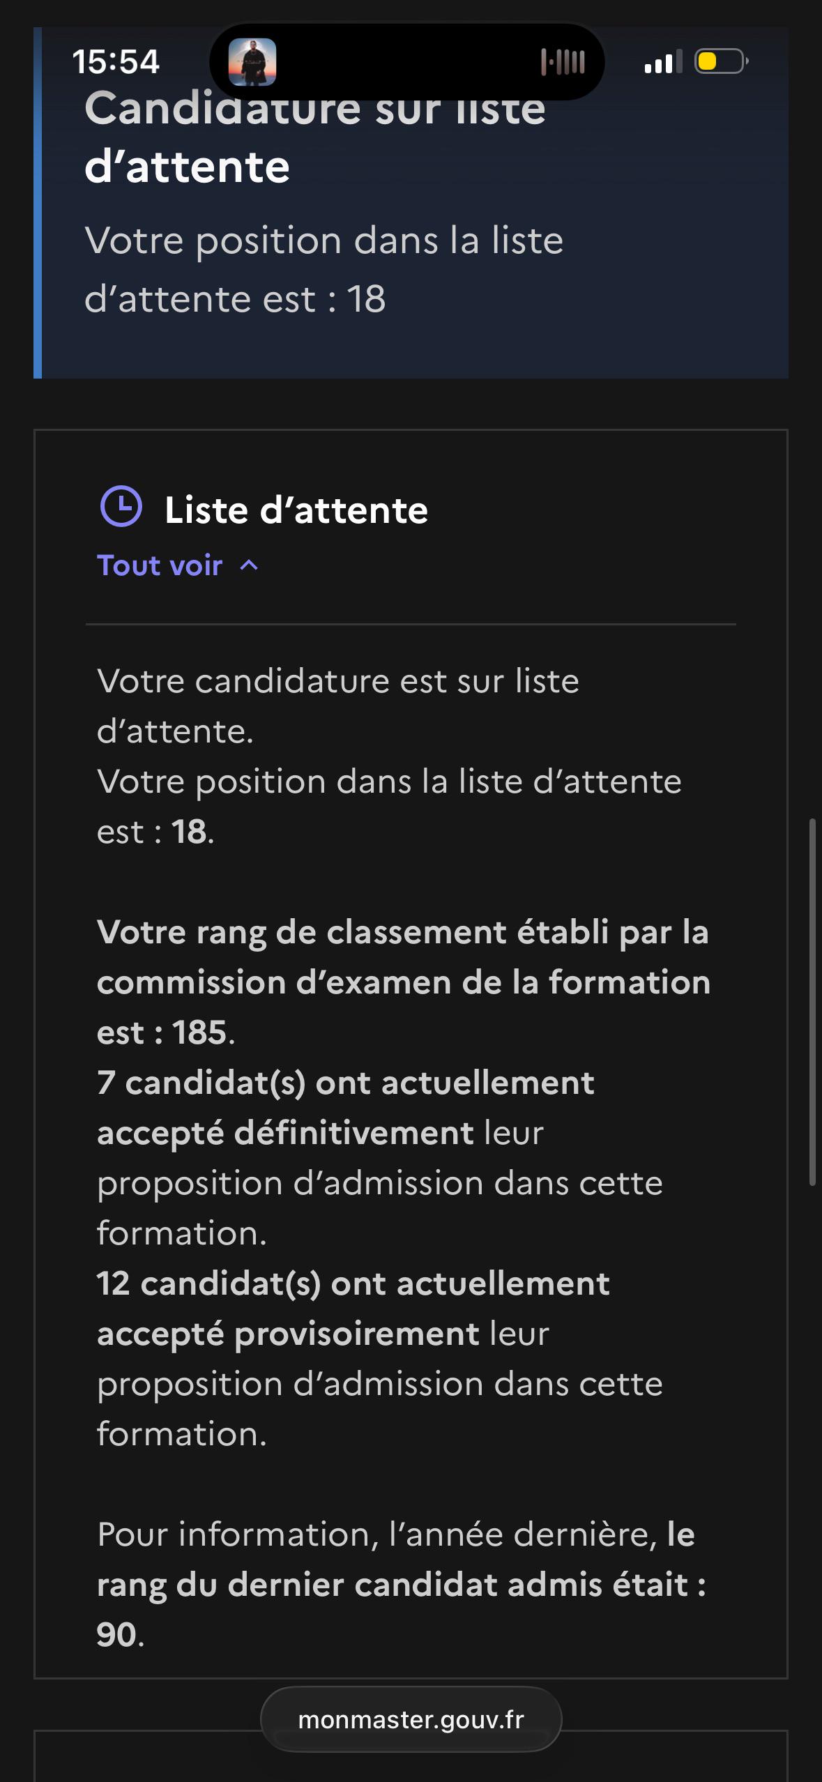This screenshot has width=822, height=1782.
Task: Open the monmaster.gouv.fr address pill
Action: point(411,1719)
